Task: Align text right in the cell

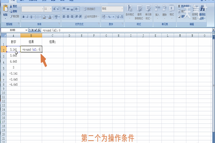Action: coord(72,16)
